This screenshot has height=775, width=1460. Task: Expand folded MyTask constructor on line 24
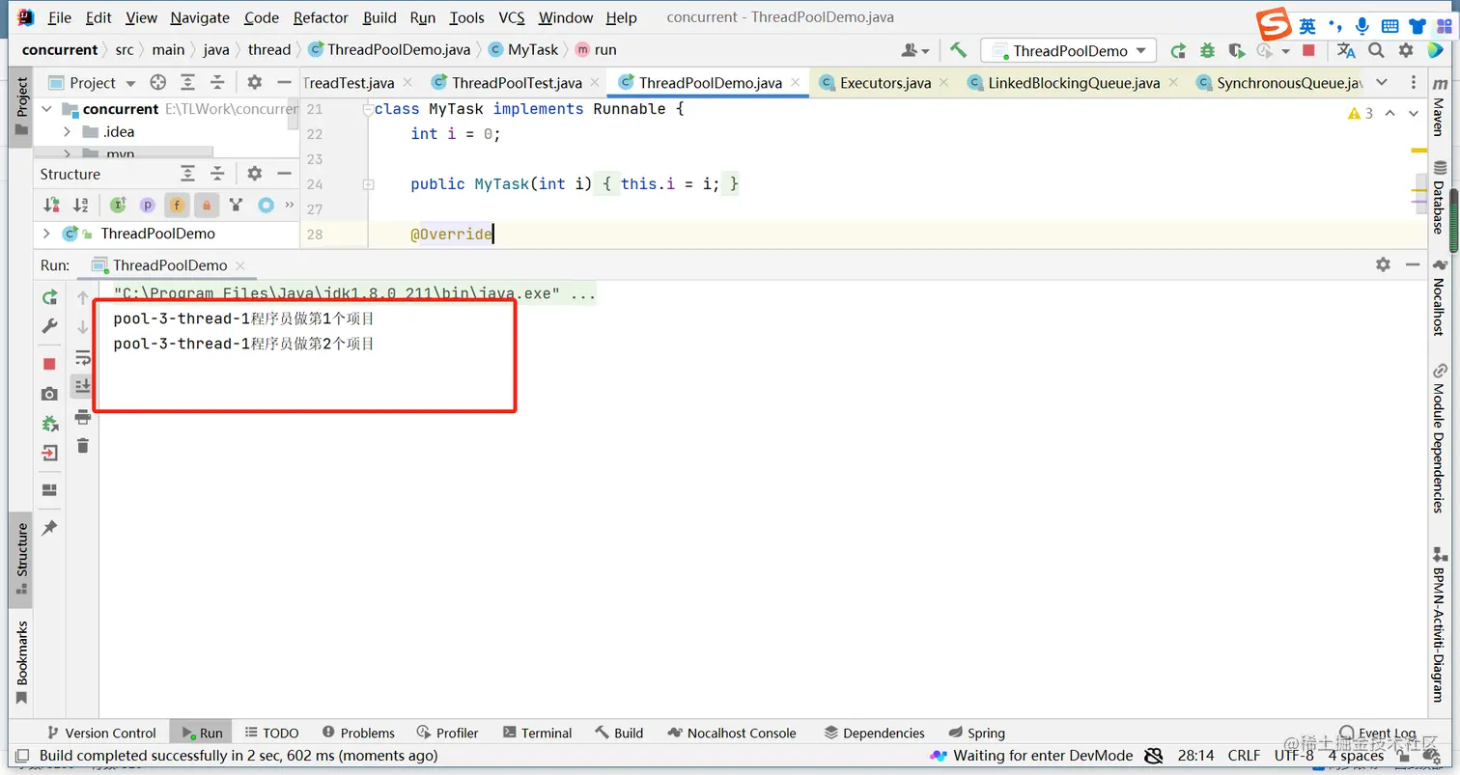click(368, 183)
